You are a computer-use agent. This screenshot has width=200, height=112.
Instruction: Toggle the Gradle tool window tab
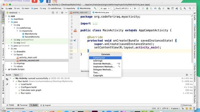(x=195, y=16)
